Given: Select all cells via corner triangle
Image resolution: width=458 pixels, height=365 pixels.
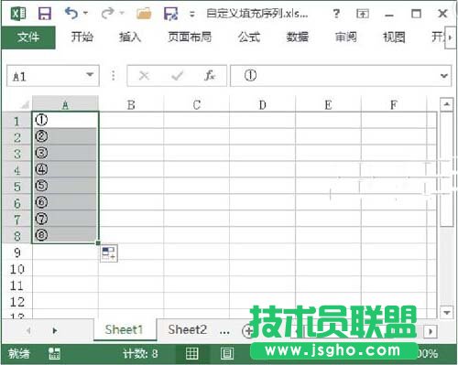Looking at the screenshot, I should 25,105.
